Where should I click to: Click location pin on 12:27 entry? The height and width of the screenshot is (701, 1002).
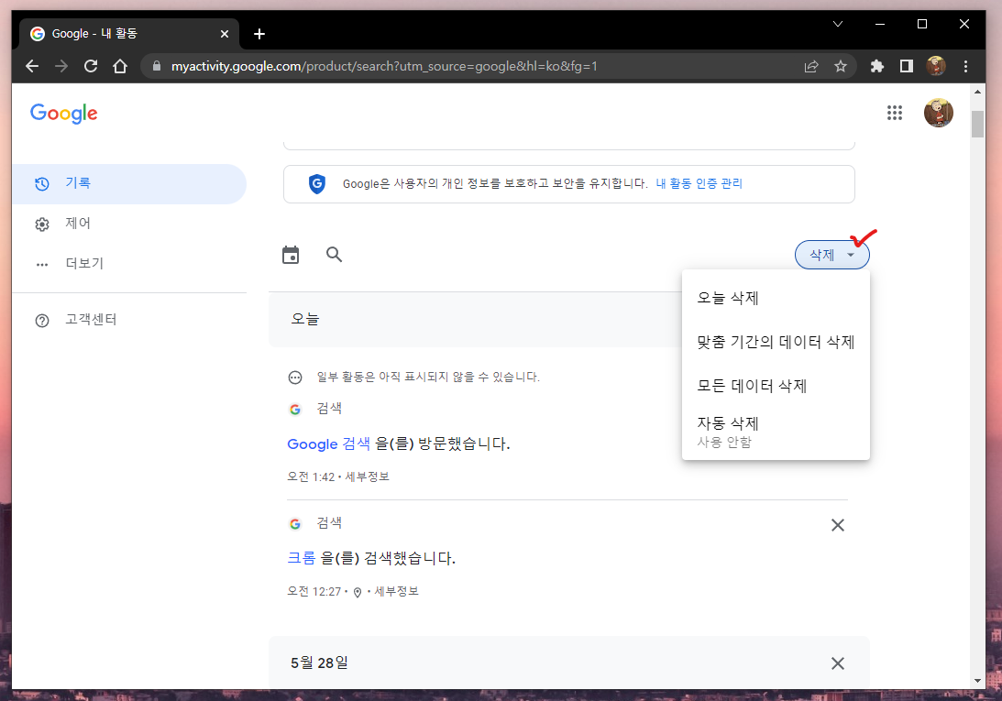358,592
